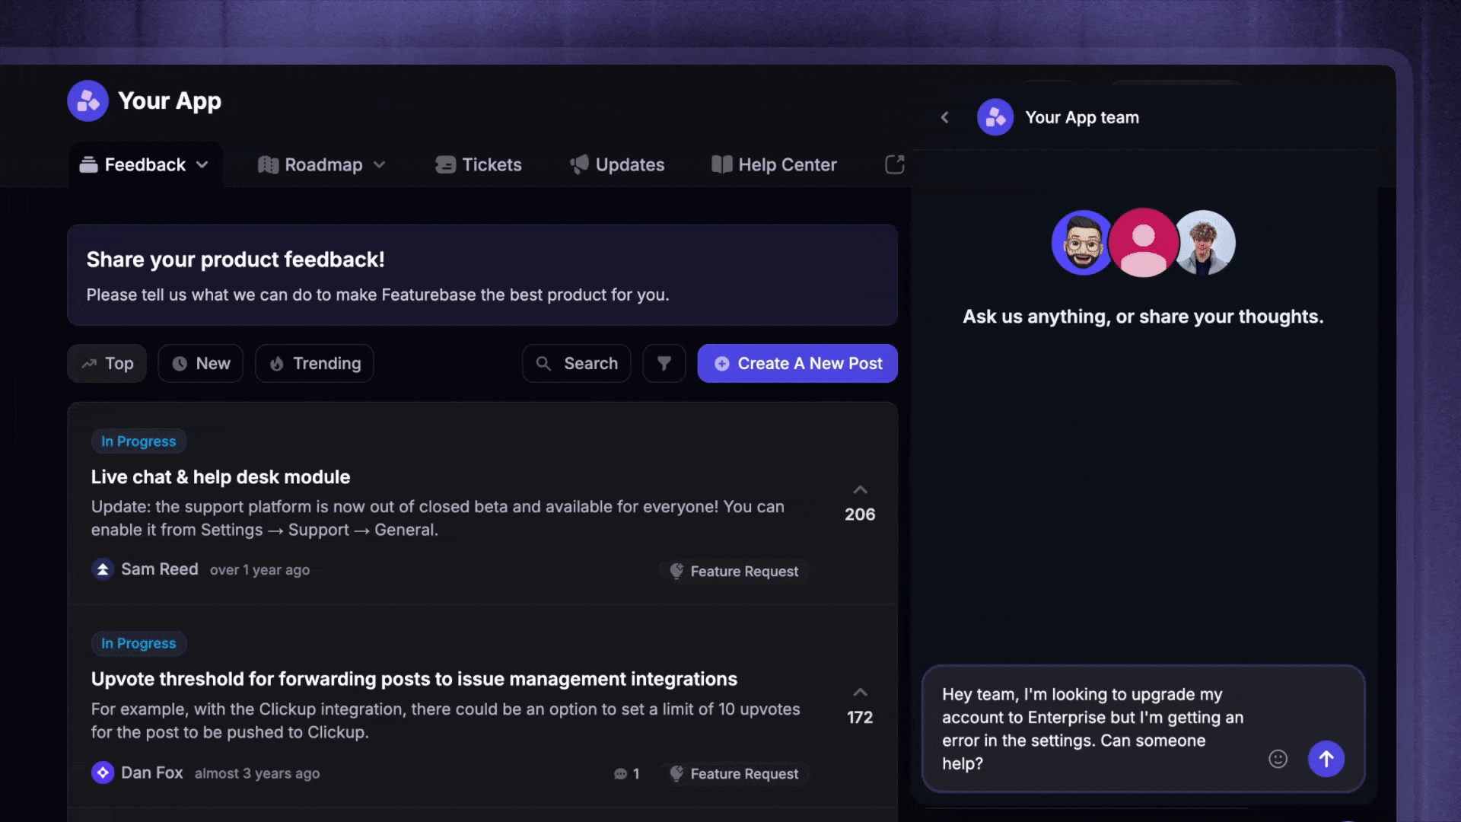The height and width of the screenshot is (822, 1461).
Task: Switch to the Updates tab
Action: [x=617, y=164]
